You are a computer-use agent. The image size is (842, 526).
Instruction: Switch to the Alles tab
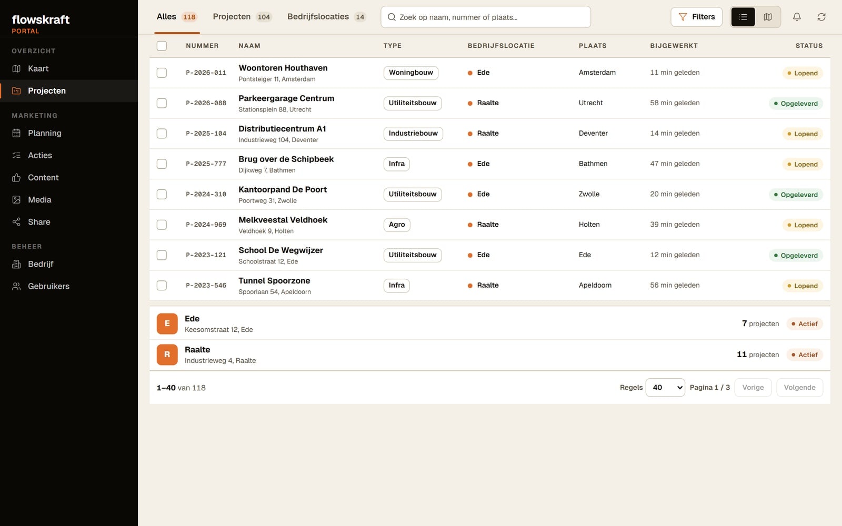[x=177, y=17]
